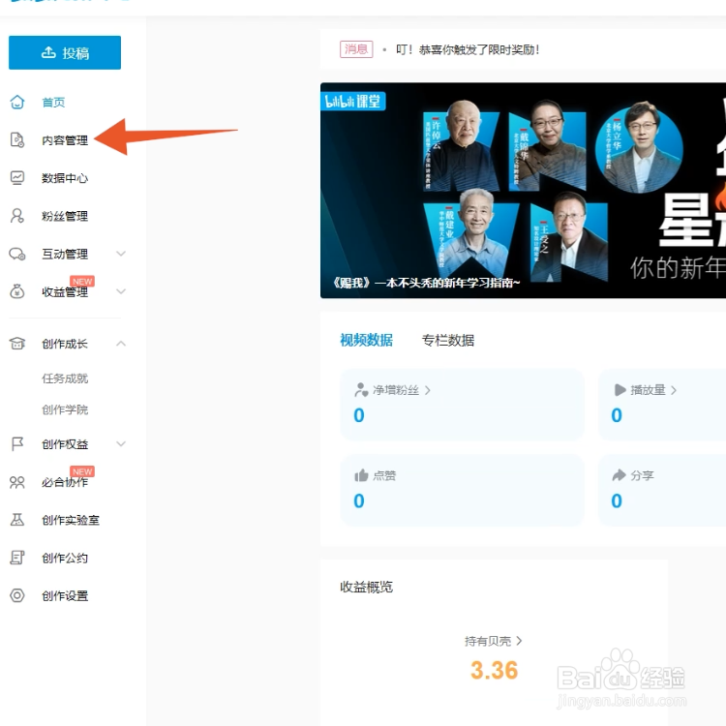Open 创作实验室 in the sidebar
The width and height of the screenshot is (726, 726).
click(71, 521)
